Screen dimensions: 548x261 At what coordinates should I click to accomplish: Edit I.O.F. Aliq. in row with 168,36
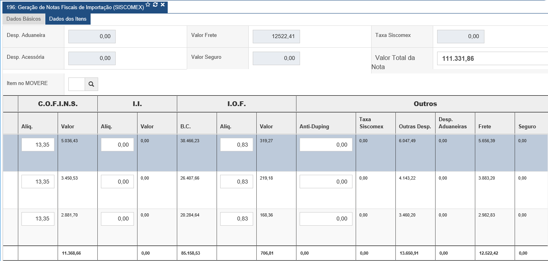[x=236, y=218]
